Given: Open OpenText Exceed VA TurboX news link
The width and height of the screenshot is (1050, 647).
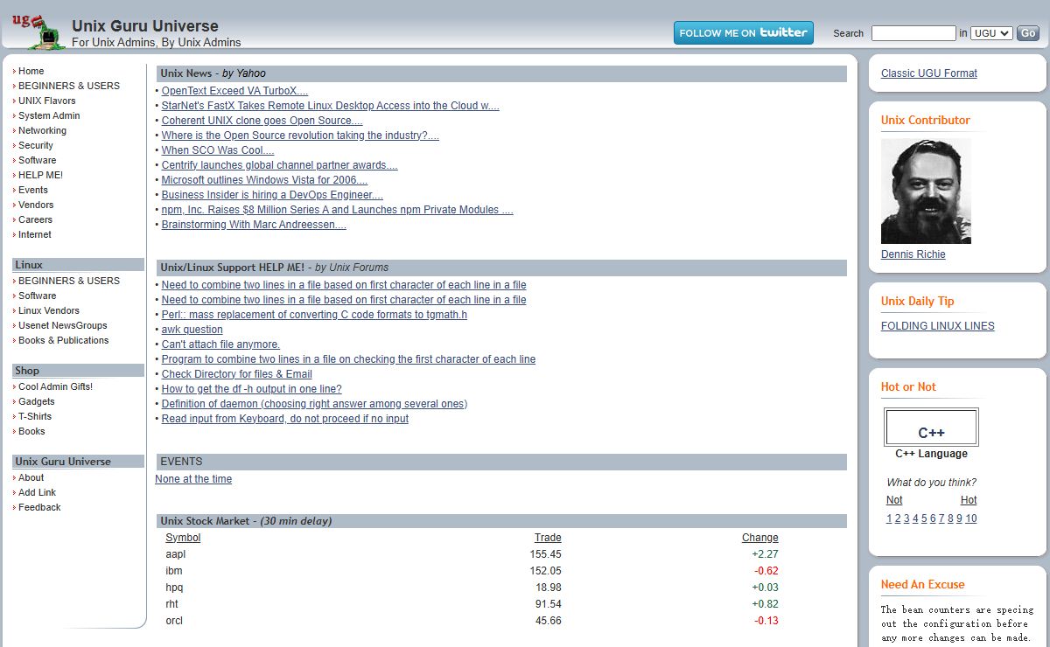Looking at the screenshot, I should (234, 91).
